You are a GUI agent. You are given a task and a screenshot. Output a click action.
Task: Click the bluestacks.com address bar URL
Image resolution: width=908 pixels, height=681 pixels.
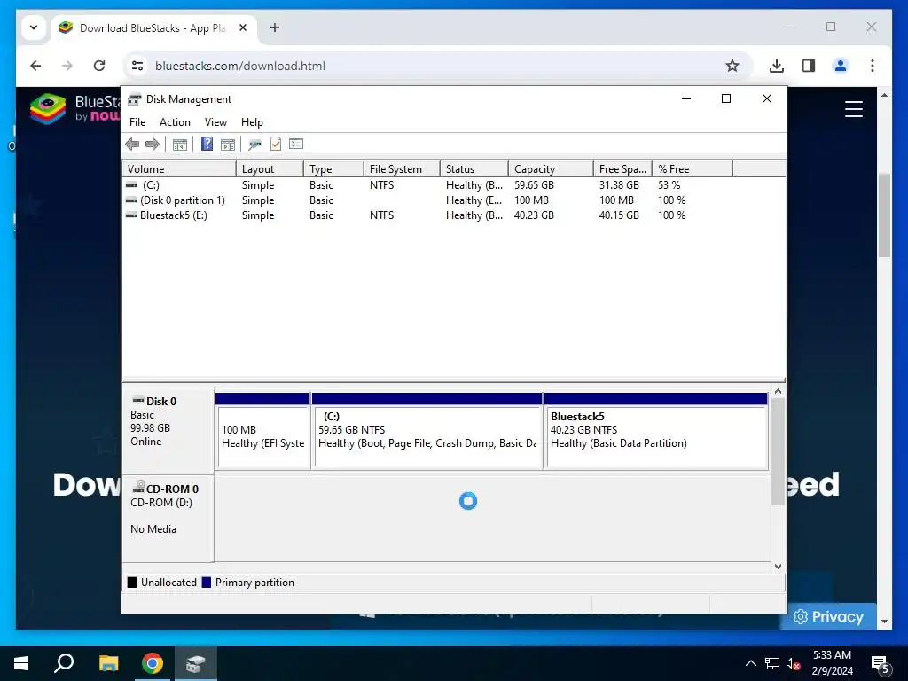tap(240, 66)
